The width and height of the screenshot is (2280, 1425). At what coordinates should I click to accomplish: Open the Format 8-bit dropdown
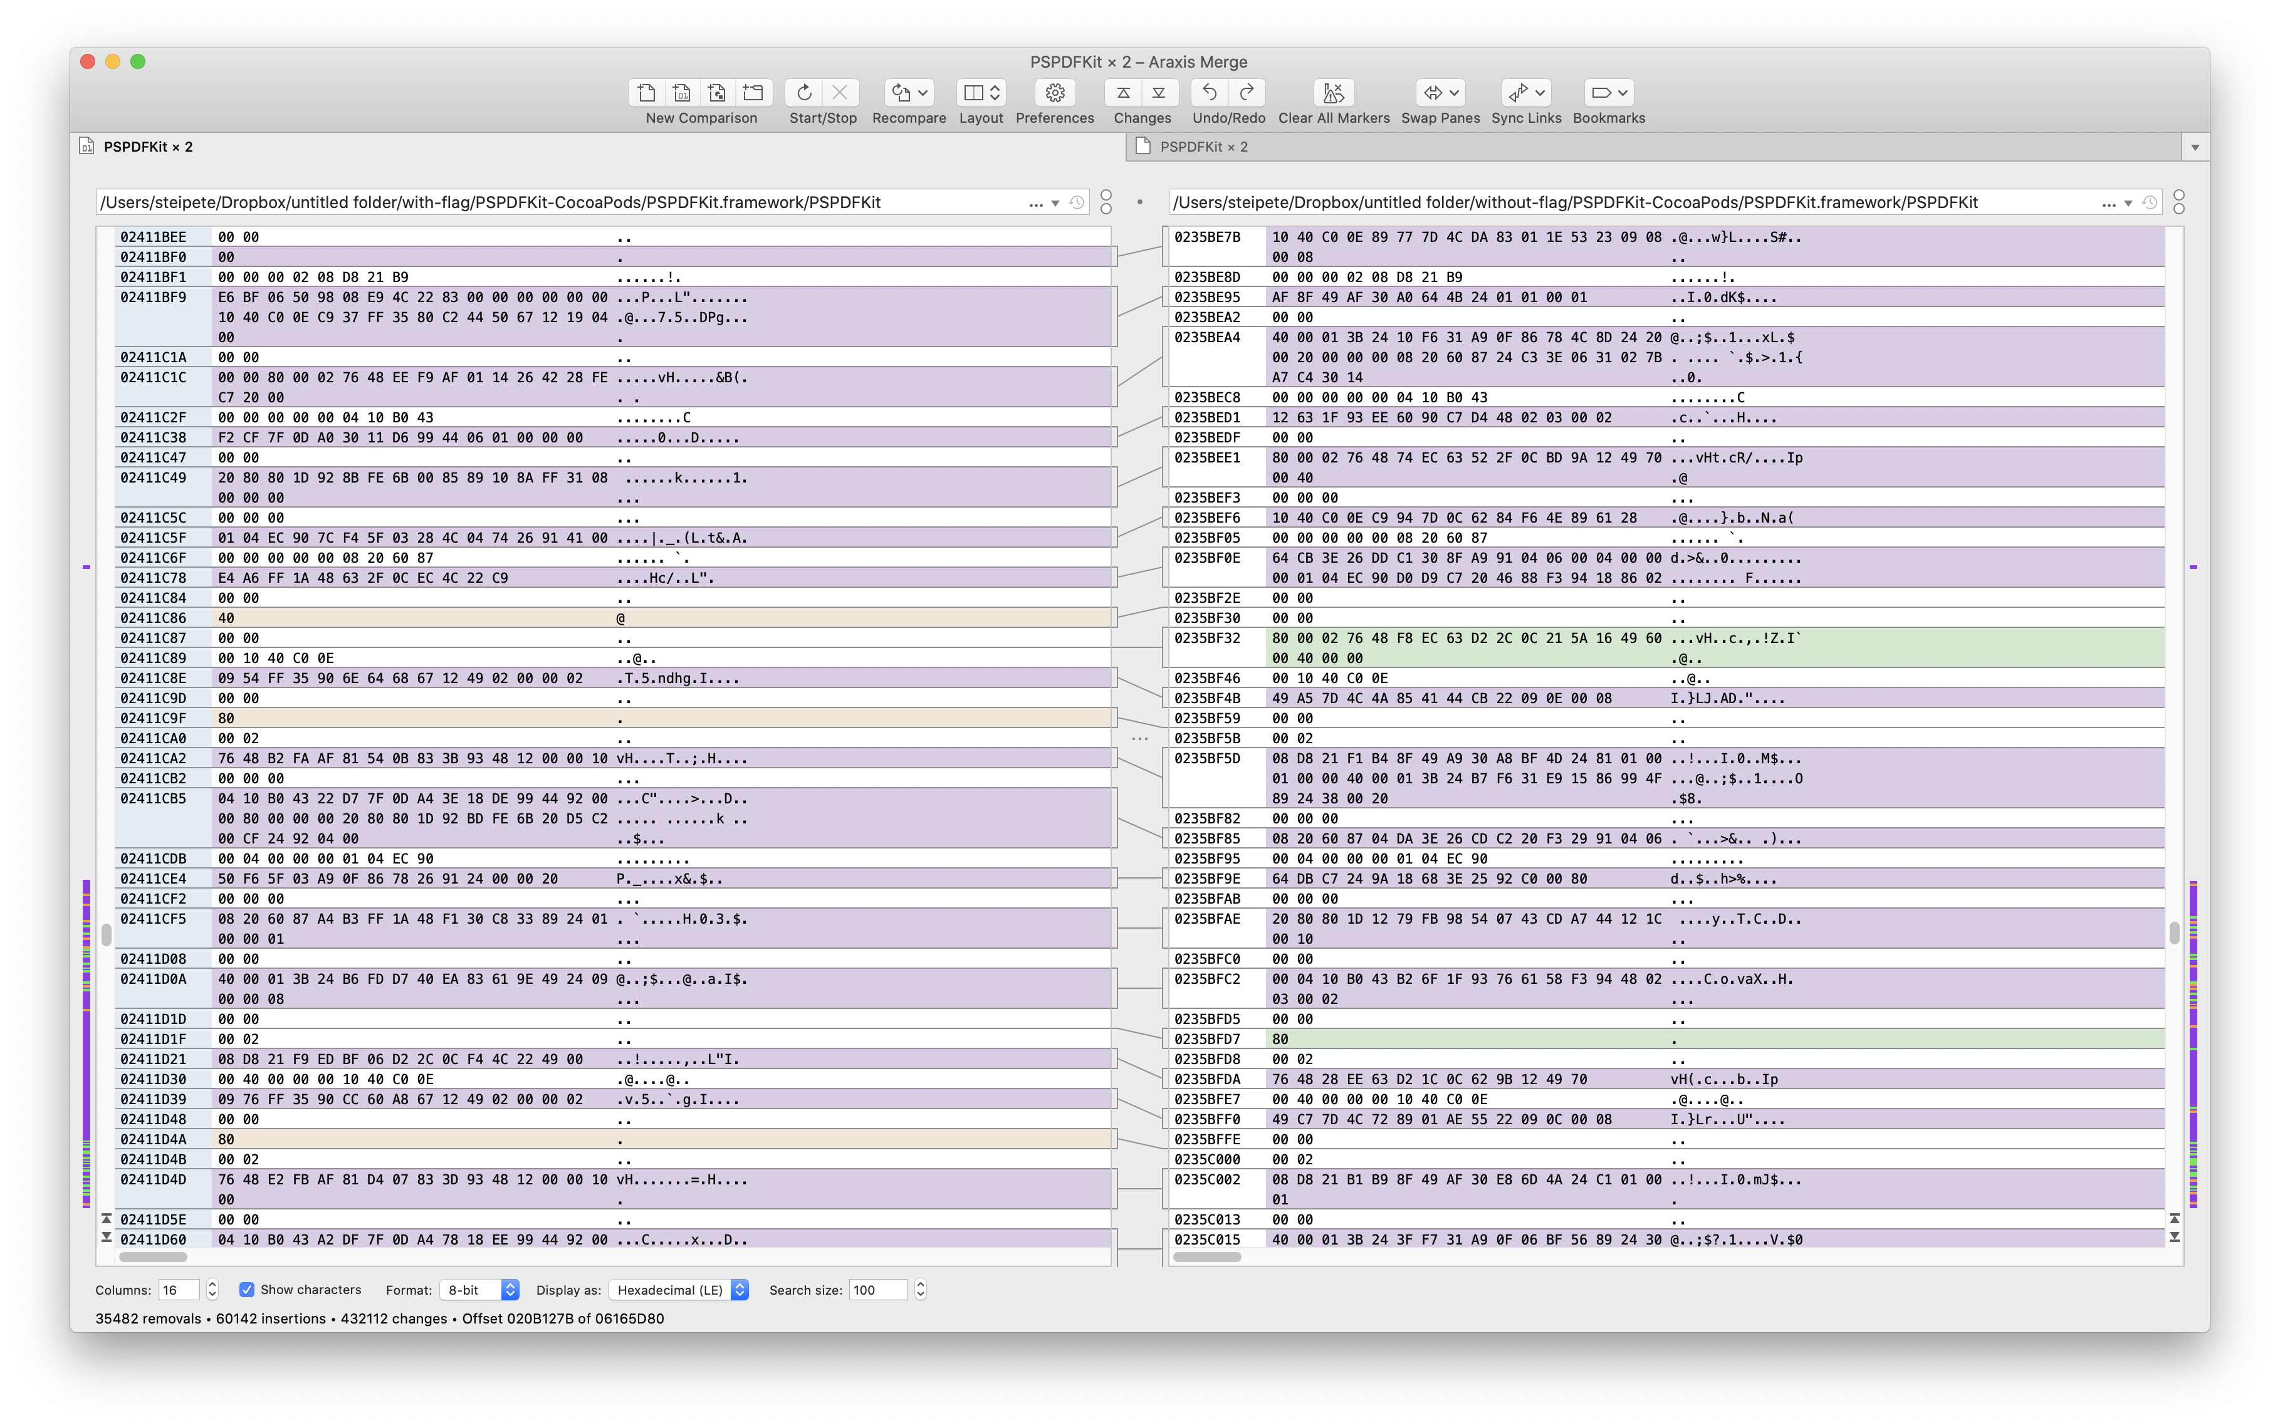479,1290
